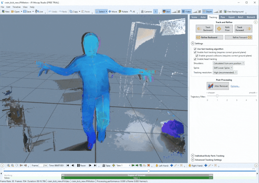Click Refine Backward button
Image resolution: width=259 pixels, height=183 pixels.
pyautogui.click(x=209, y=37)
